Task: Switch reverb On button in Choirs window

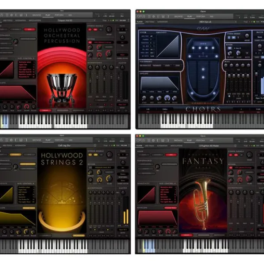Action: point(230,48)
